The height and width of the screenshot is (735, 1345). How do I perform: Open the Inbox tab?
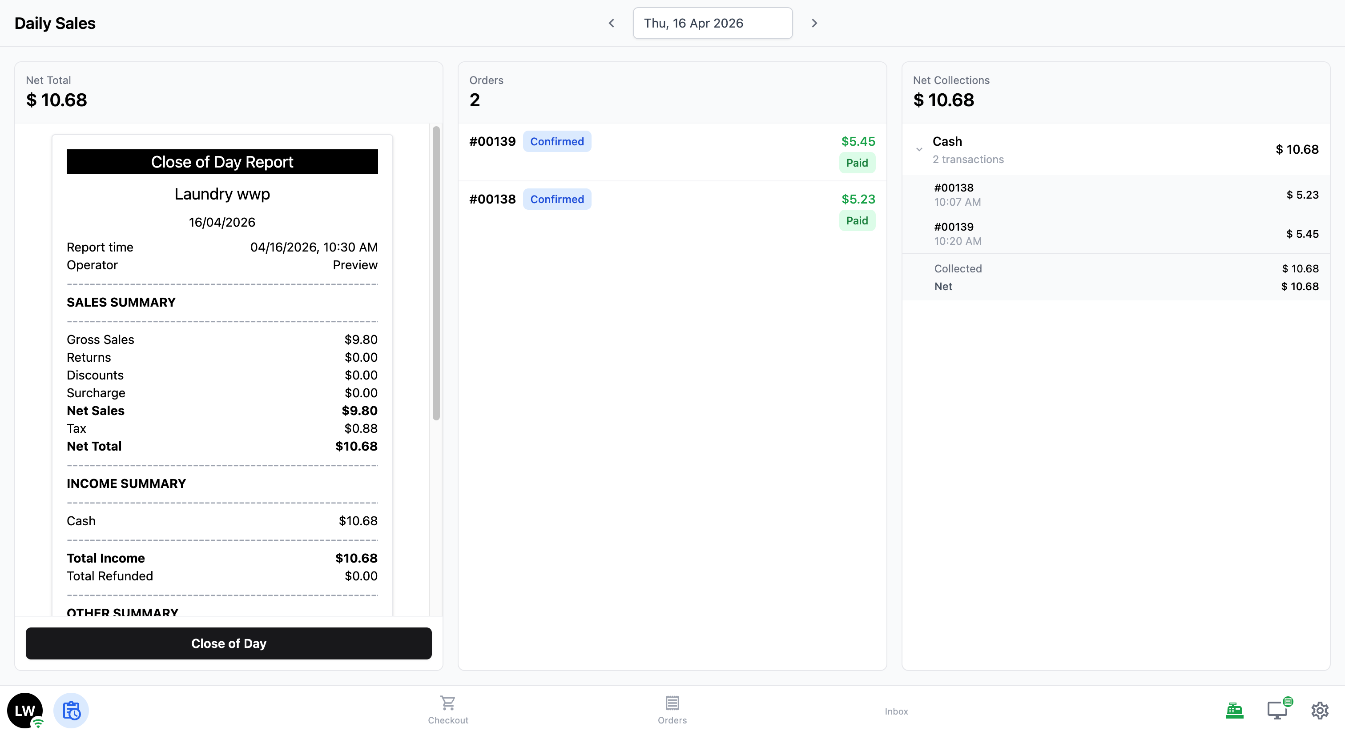point(896,711)
